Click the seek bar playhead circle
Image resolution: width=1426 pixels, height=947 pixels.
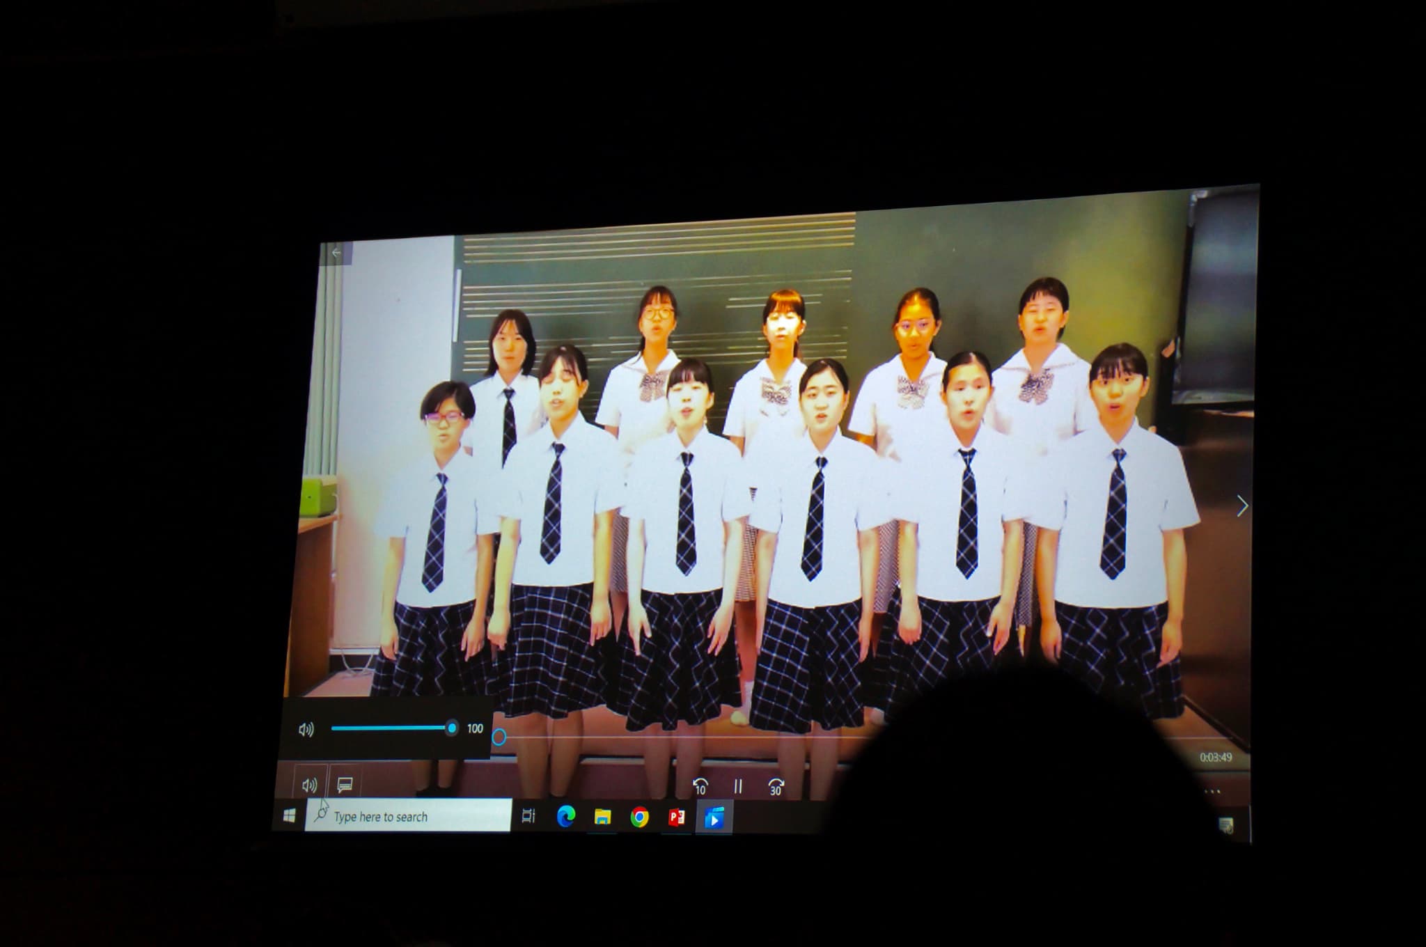[499, 737]
